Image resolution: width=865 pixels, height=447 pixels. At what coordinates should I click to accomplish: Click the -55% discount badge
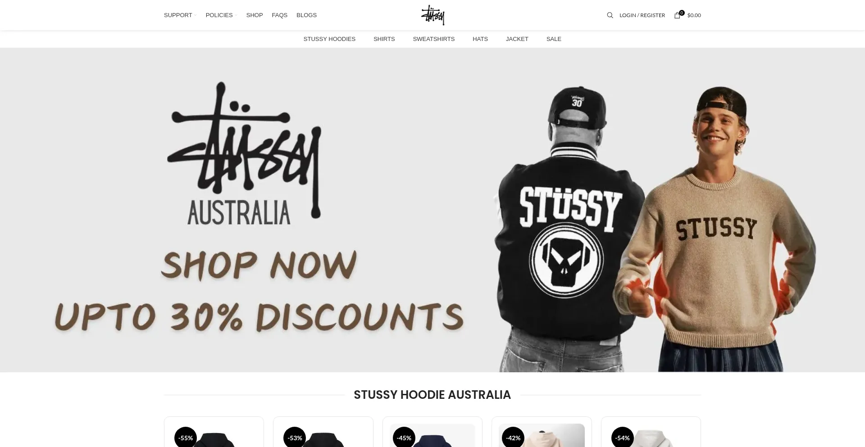(186, 438)
